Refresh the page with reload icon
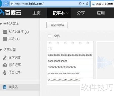Screen dimensions: 114x96 tap(87, 4)
